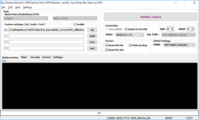Viewport: 199px width, 120px height.
Task: Click the READY status bar entry
Action: [169, 118]
